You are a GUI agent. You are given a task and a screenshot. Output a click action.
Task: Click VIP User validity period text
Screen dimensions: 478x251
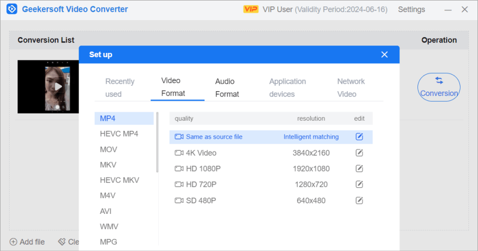pyautogui.click(x=325, y=10)
